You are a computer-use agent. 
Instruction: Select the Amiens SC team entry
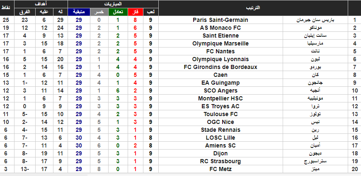coord(220,145)
